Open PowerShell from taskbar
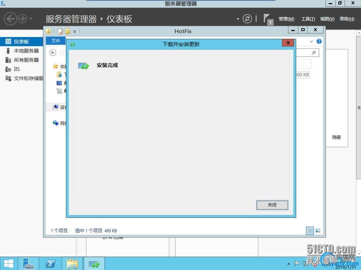 50,264
